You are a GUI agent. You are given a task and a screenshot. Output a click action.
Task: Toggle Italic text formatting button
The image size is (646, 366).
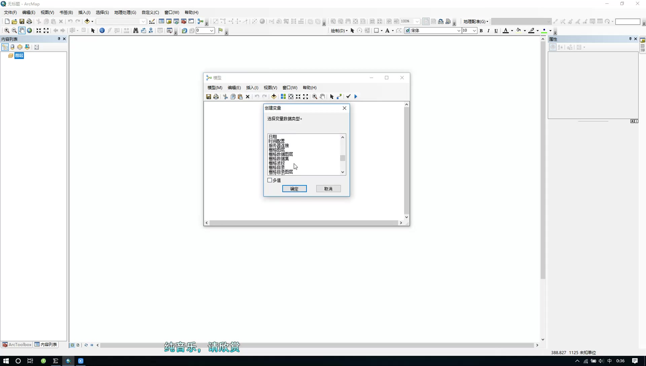(x=489, y=31)
